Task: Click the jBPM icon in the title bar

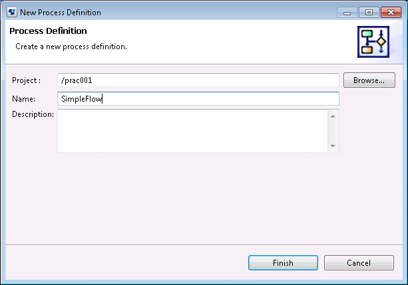Action: click(12, 12)
